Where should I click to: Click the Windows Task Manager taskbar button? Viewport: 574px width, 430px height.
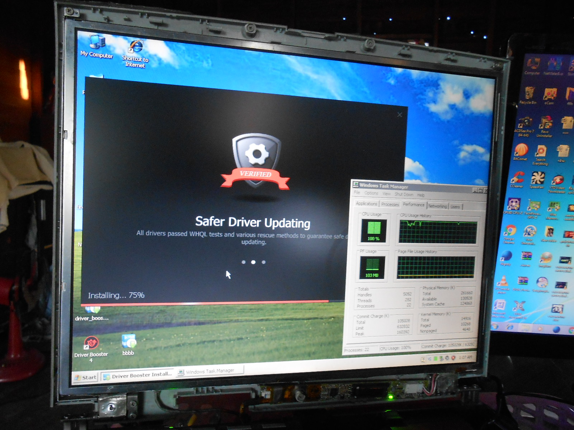pos(210,371)
